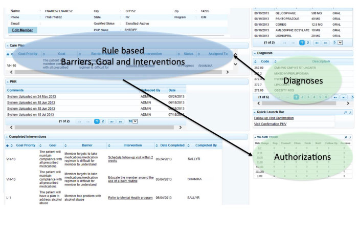
Task: Click the PHR Comments column header
Action: (15, 90)
